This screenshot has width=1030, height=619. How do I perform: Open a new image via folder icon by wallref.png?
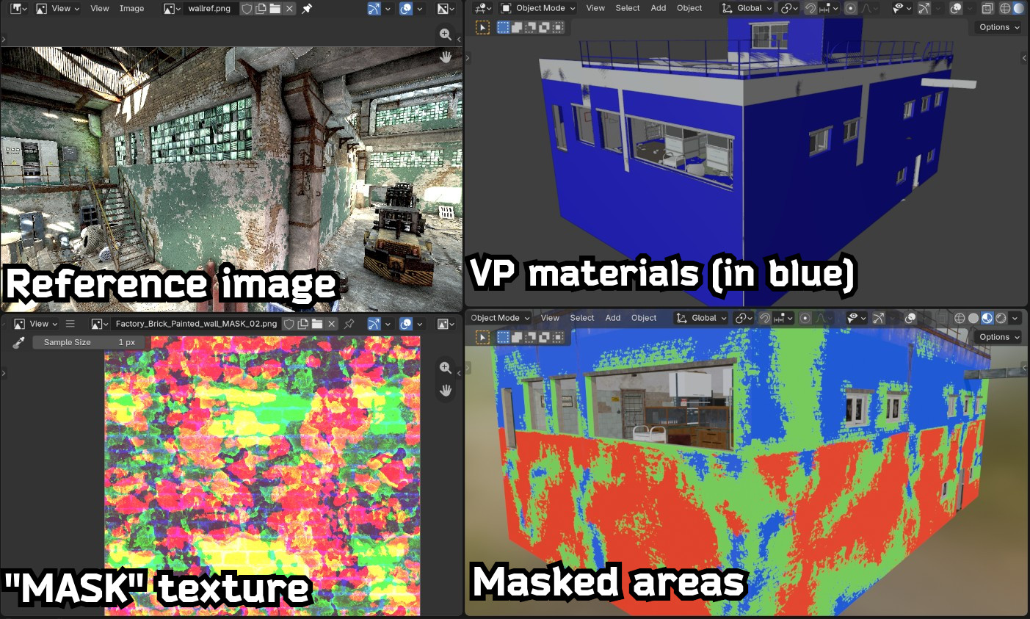click(x=275, y=9)
